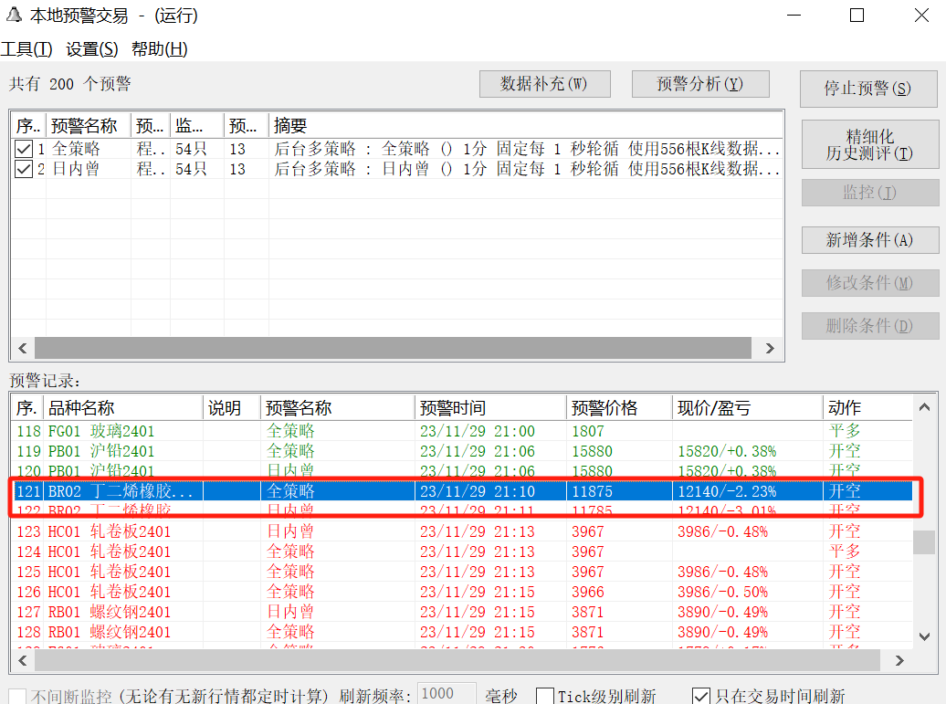
Task: Click 平多 action in row 118
Action: pyautogui.click(x=845, y=431)
